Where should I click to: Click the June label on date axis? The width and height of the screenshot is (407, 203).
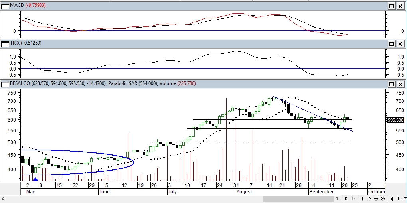point(105,192)
